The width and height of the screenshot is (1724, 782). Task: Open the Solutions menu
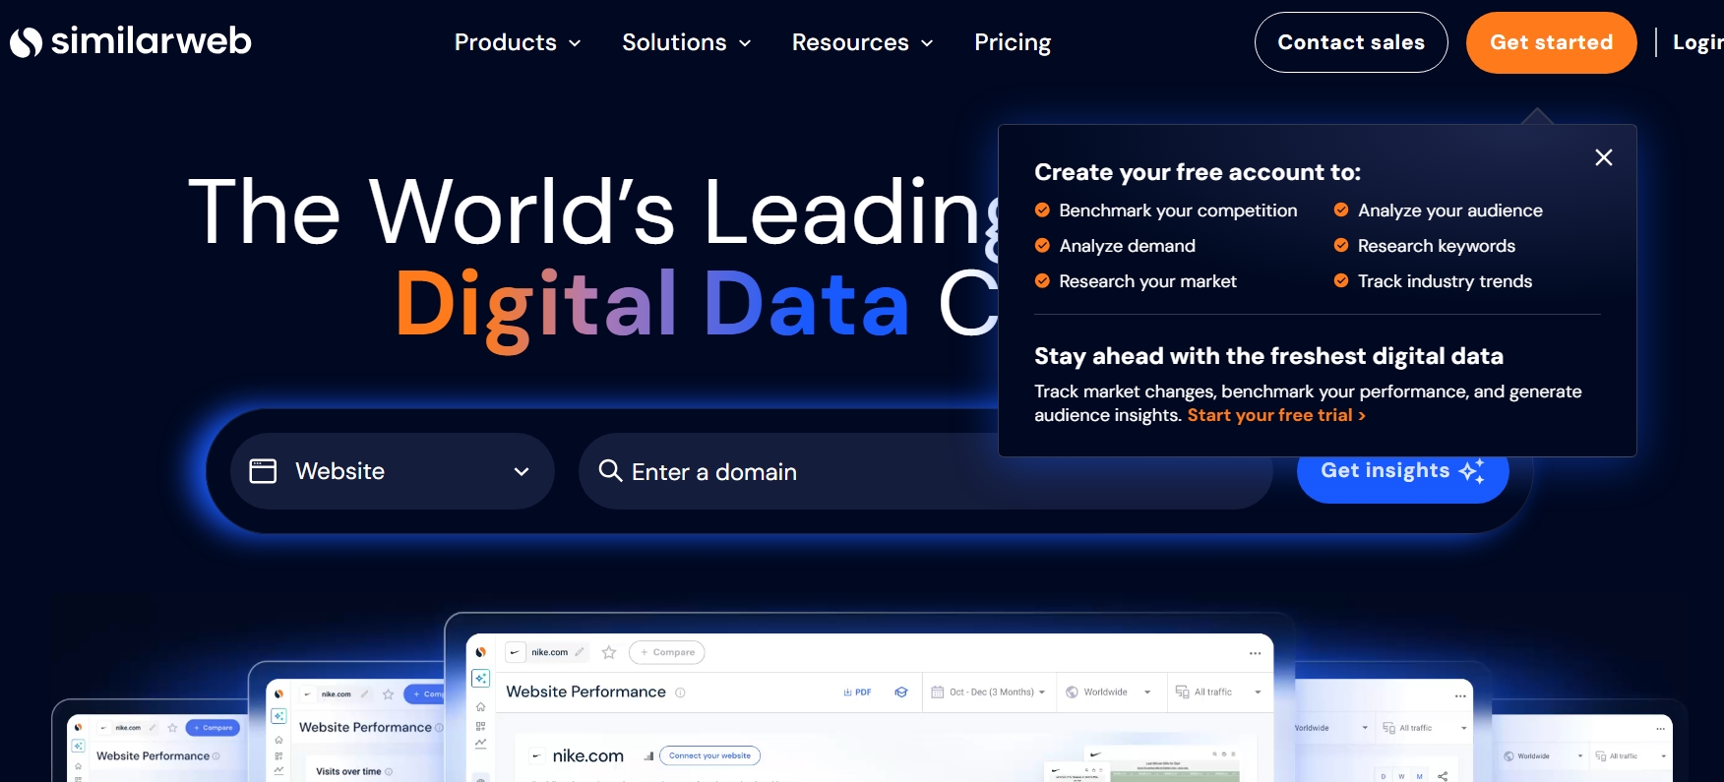point(687,42)
